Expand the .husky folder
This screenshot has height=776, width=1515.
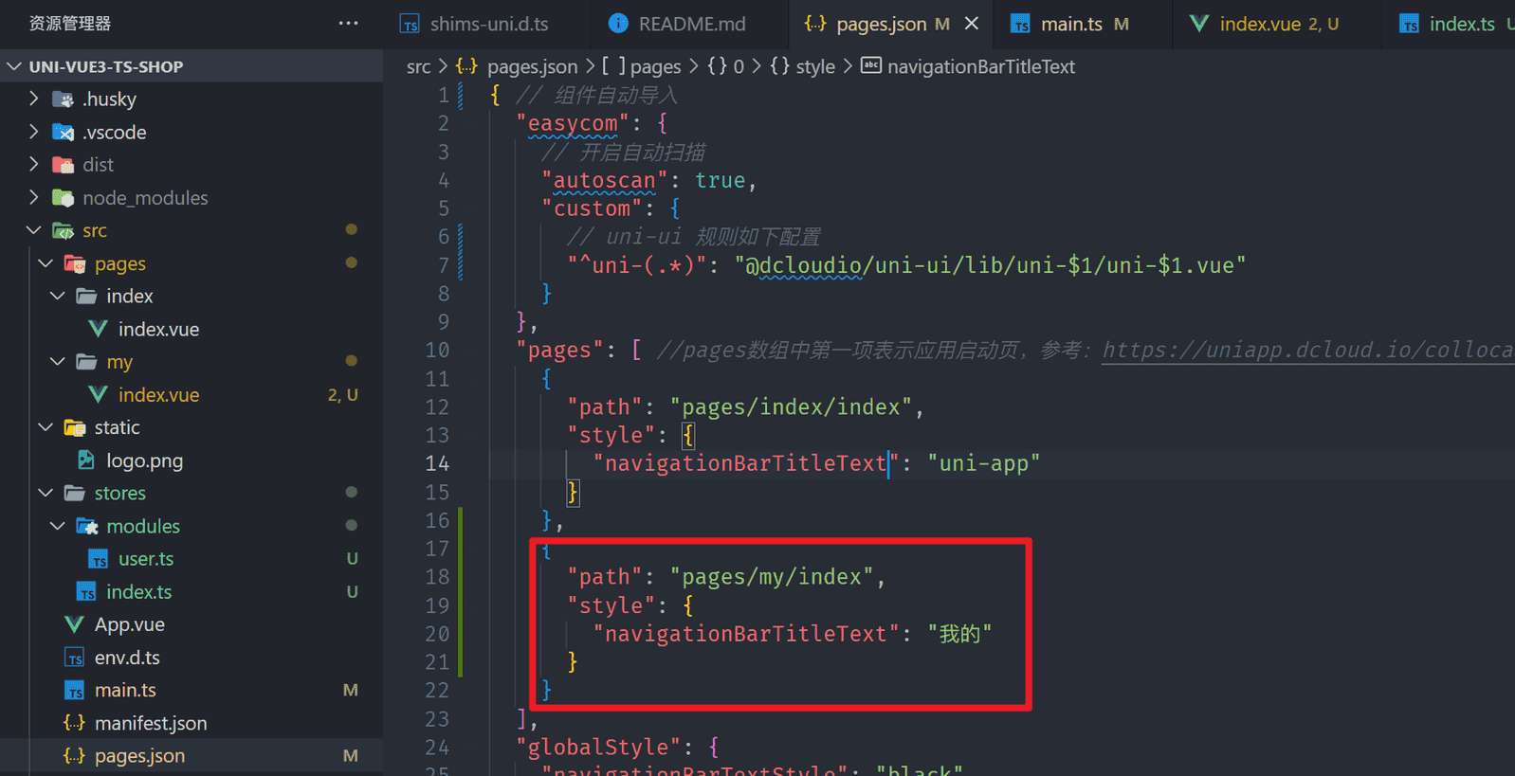[x=34, y=99]
